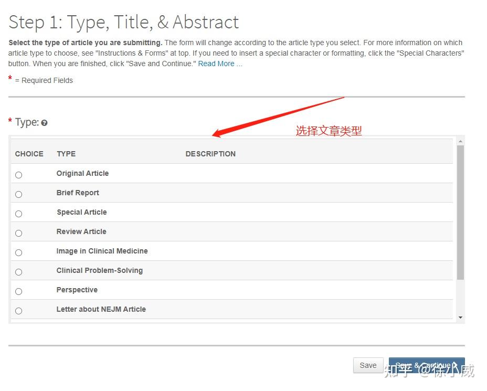This screenshot has height=391, width=487.
Task: Pick the Perspective radio option
Action: tap(19, 291)
